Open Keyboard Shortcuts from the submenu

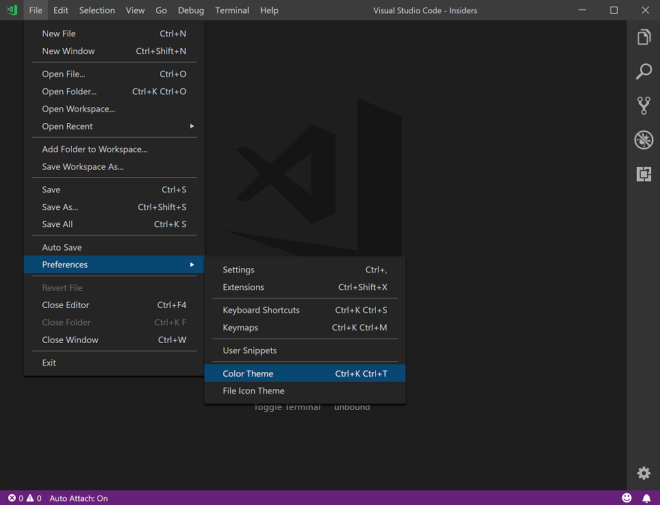click(262, 310)
